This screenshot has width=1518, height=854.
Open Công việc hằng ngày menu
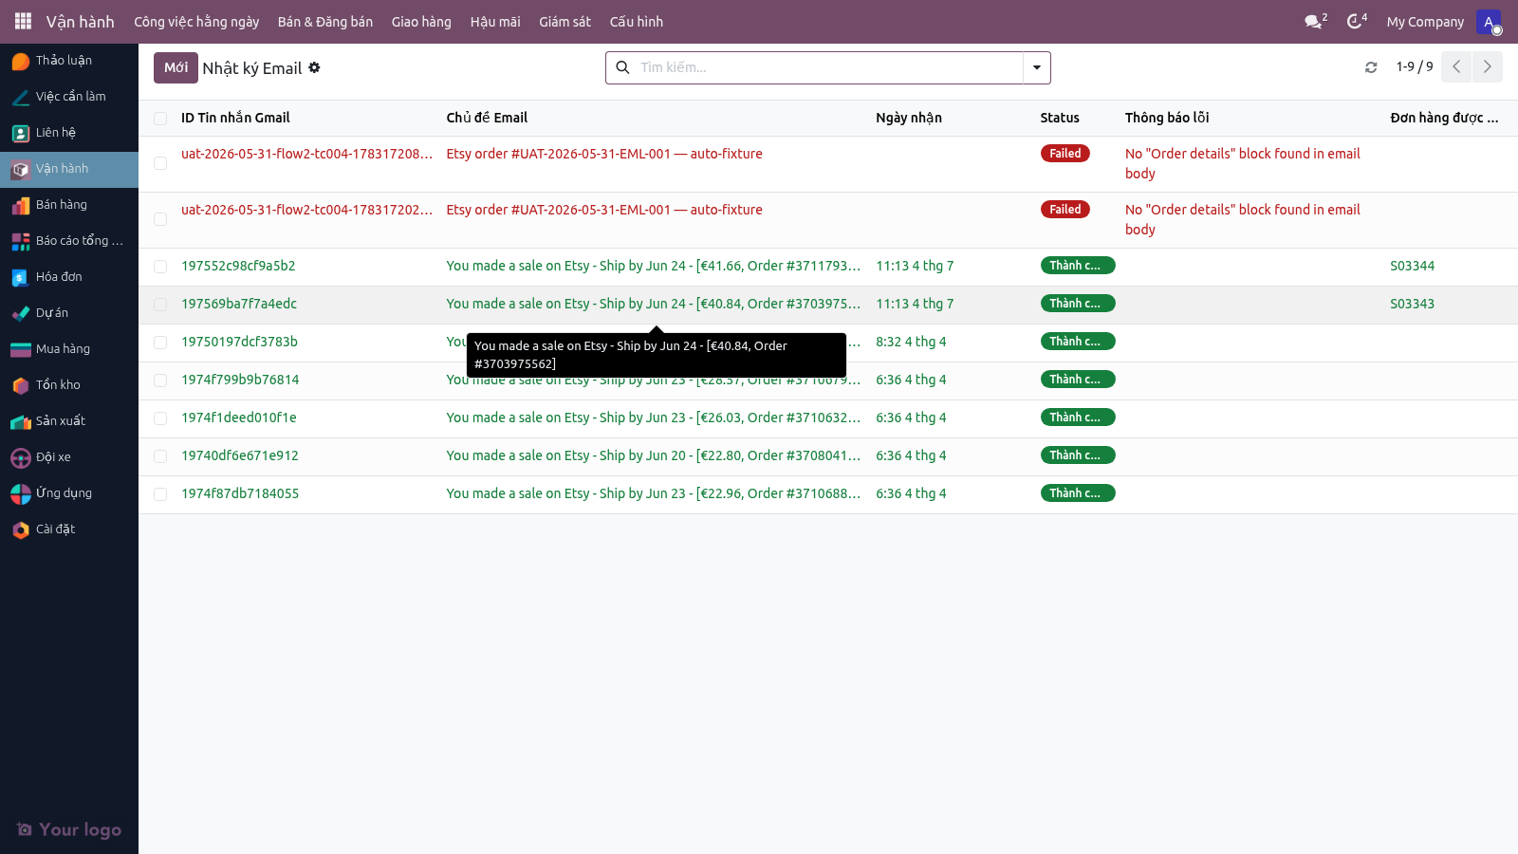coord(196,22)
